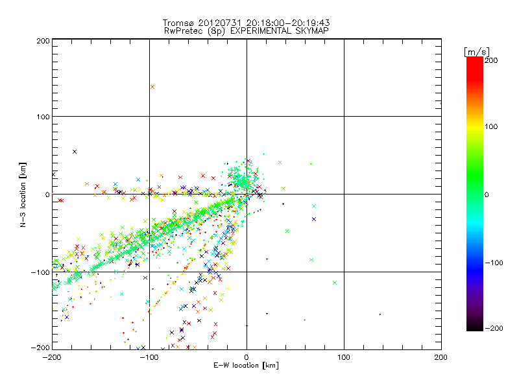This screenshot has height=389, width=519.
Task: Click the x-axis tick label 200
Action: (x=441, y=357)
